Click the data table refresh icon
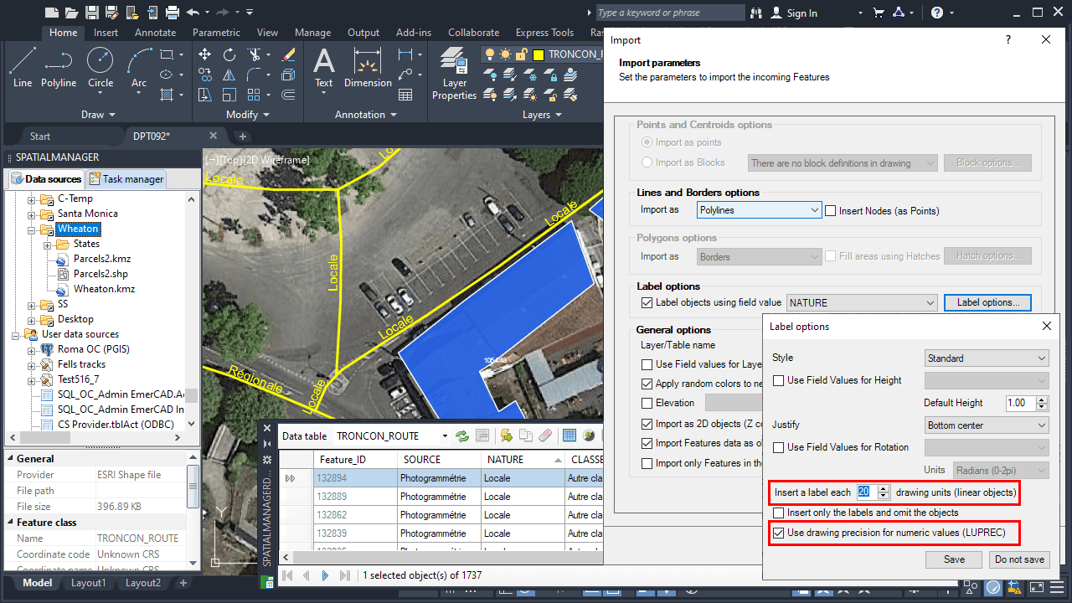1072x603 pixels. pos(461,435)
